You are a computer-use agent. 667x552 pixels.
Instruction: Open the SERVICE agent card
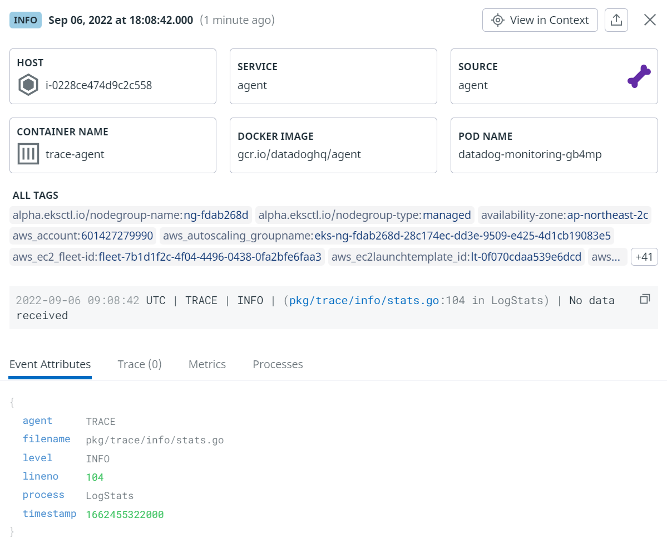(333, 76)
